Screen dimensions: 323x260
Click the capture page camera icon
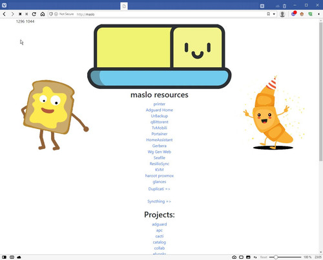[234, 257]
